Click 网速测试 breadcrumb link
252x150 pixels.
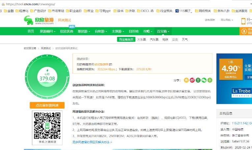point(46,48)
